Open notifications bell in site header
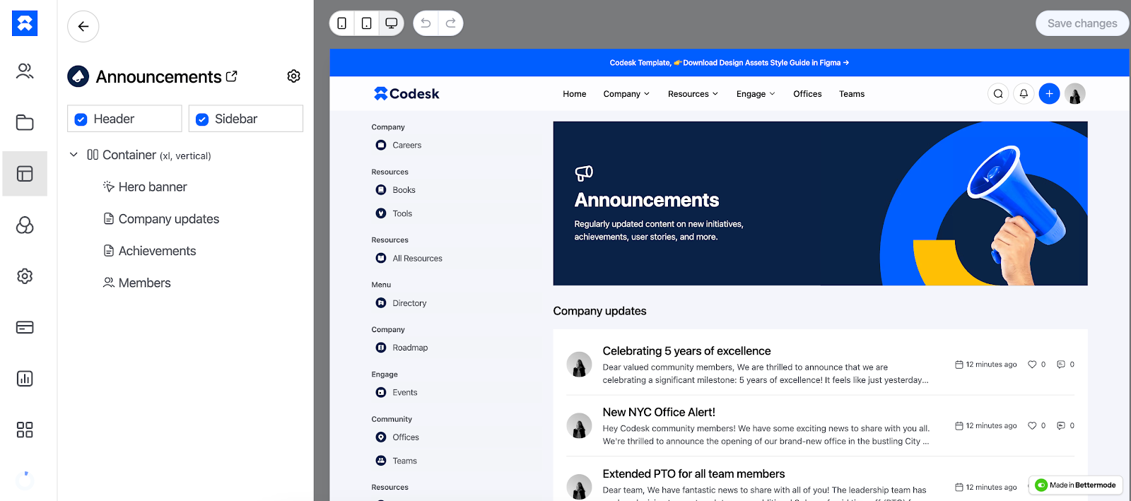Screen dimensions: 1131x501 click(1024, 93)
